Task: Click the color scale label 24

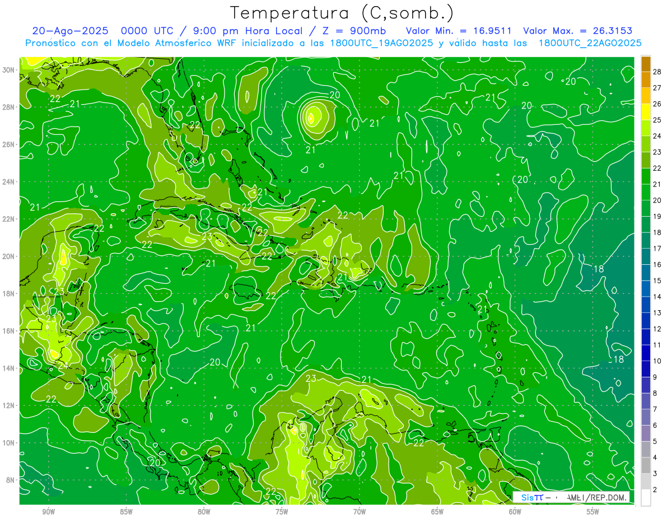Action: click(x=657, y=136)
